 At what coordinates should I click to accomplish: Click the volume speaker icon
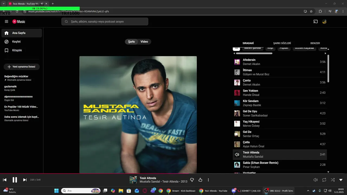[x=316, y=180]
